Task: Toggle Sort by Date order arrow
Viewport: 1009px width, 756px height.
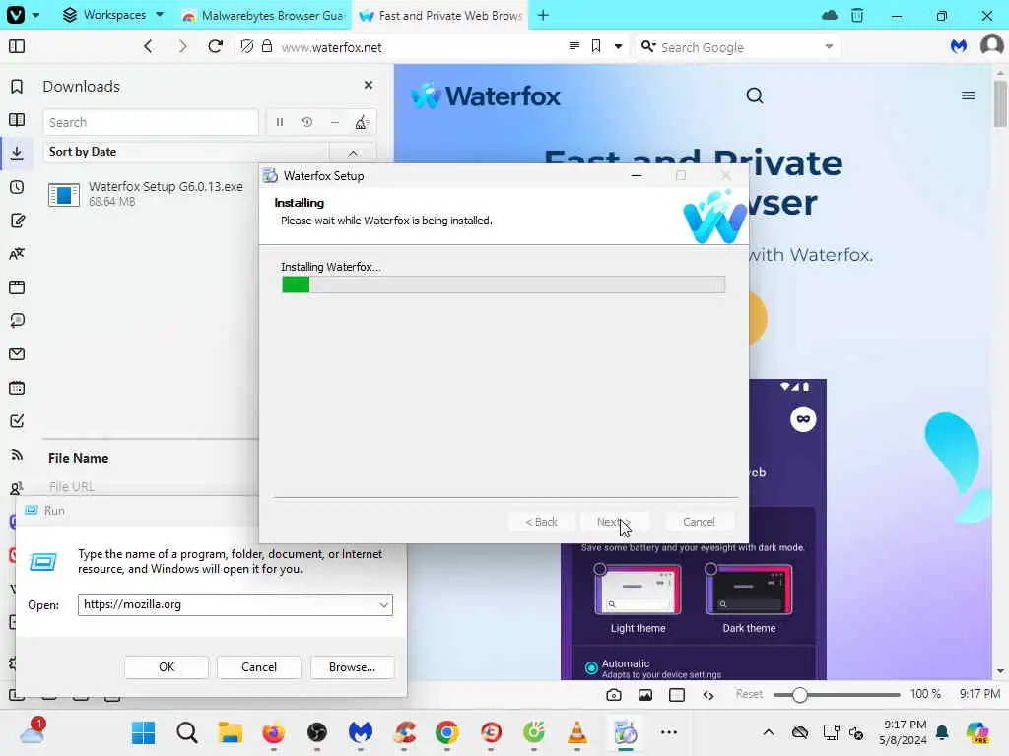Action: (x=353, y=153)
